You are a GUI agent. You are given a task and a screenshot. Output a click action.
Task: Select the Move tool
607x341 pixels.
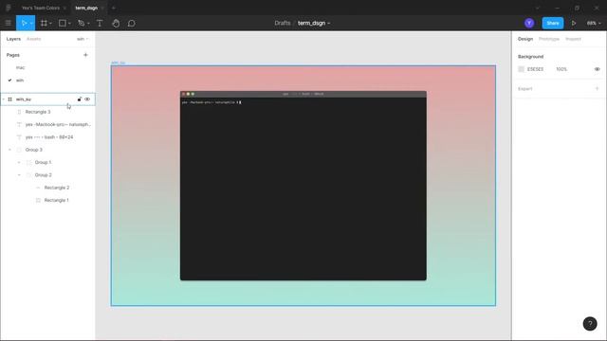(x=24, y=23)
